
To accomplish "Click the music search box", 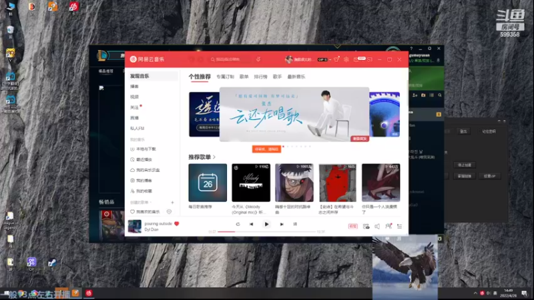I will click(230, 59).
